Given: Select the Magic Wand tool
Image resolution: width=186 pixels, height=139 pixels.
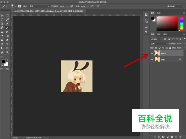Looking at the screenshot, I should (x=7, y=19).
